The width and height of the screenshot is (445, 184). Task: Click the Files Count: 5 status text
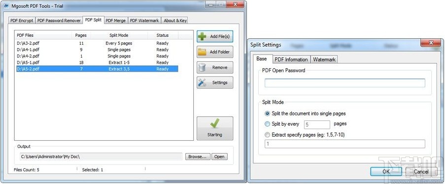point(27,170)
